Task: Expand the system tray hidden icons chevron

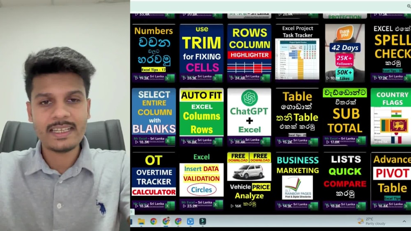Action: tap(404, 221)
